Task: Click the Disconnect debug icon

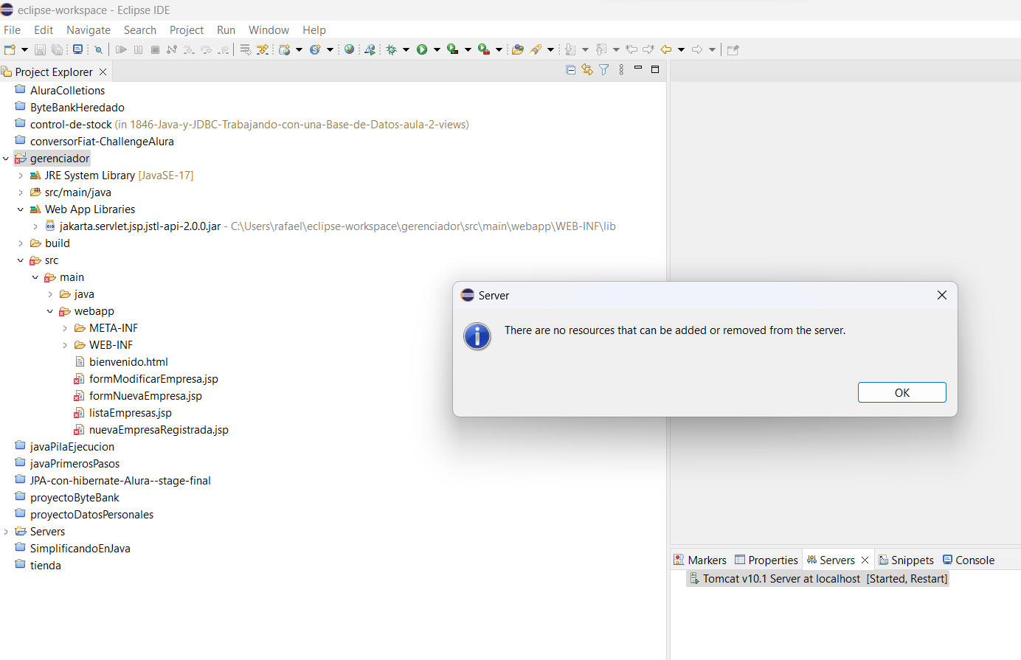Action: (x=172, y=49)
